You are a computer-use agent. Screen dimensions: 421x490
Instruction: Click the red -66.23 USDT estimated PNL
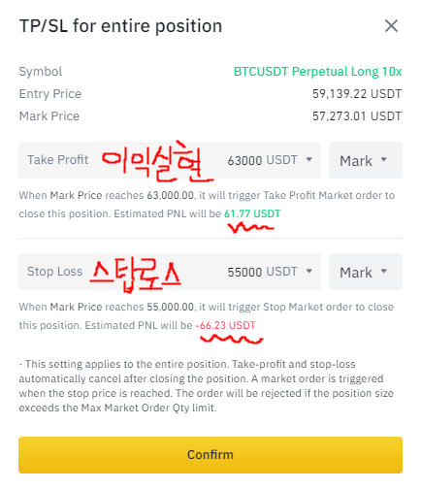[x=225, y=325]
